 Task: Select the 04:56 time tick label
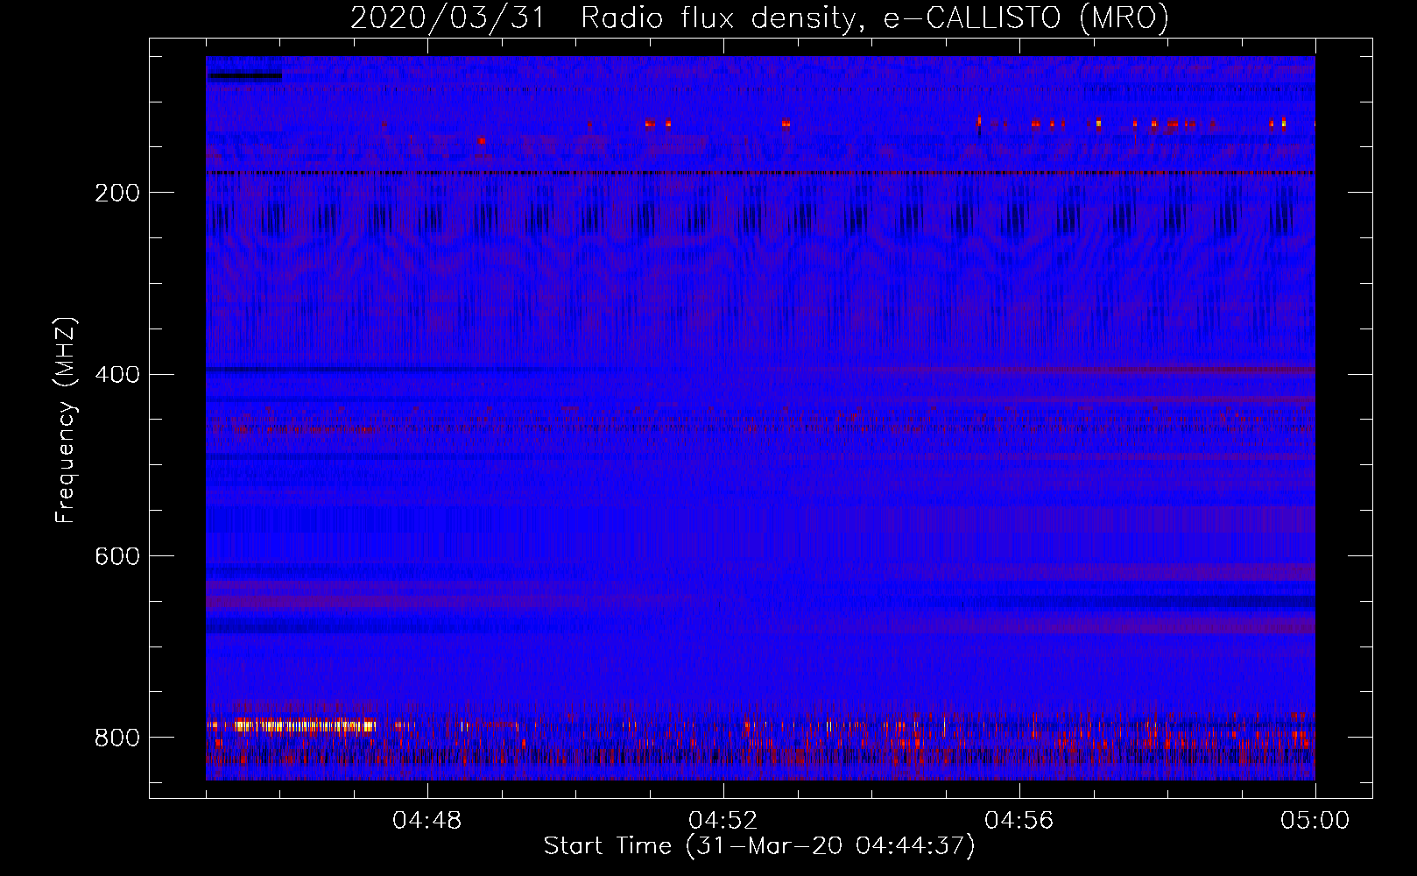click(1019, 821)
